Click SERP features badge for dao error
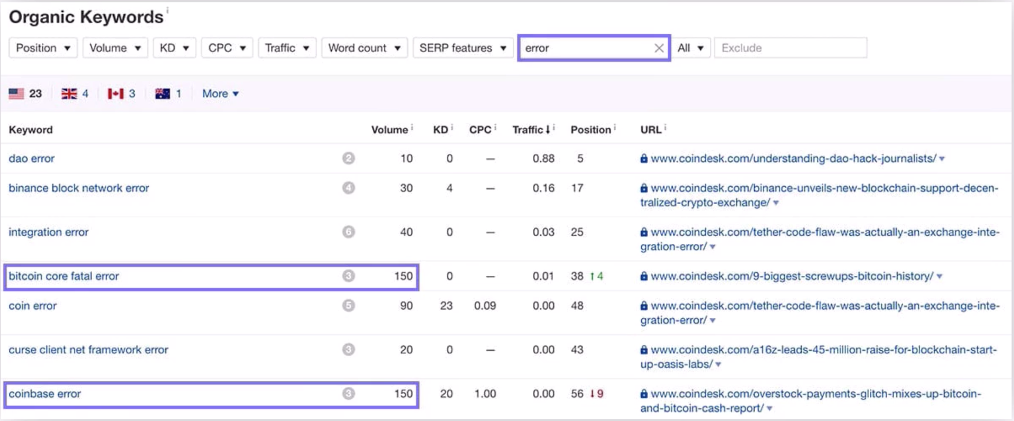The image size is (1014, 421). coord(348,158)
